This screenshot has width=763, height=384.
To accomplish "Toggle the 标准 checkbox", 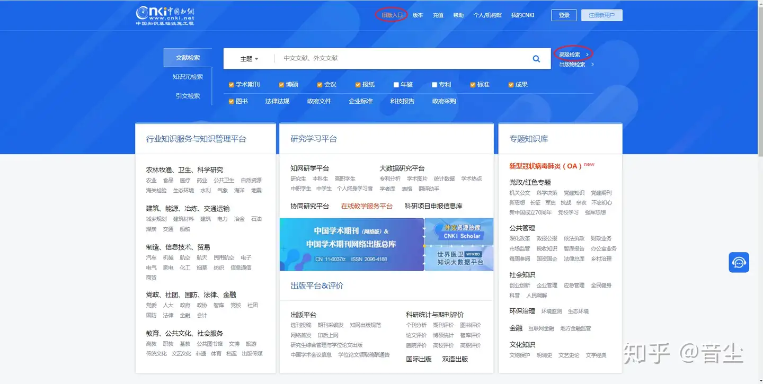I will tap(473, 85).
